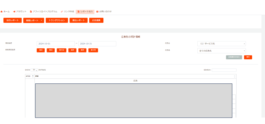
Task: Click the リンク作成 chain link icon
Action: 62,12
